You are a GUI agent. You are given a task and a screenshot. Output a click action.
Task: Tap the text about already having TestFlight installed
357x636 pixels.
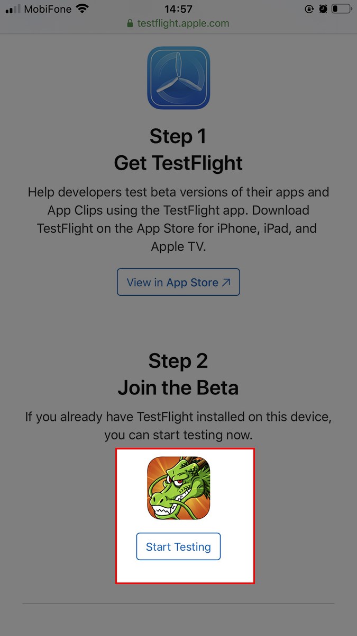pos(178,426)
